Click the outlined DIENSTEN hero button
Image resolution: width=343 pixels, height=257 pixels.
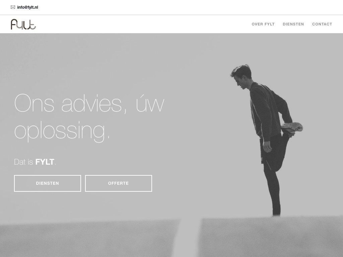coord(48,183)
